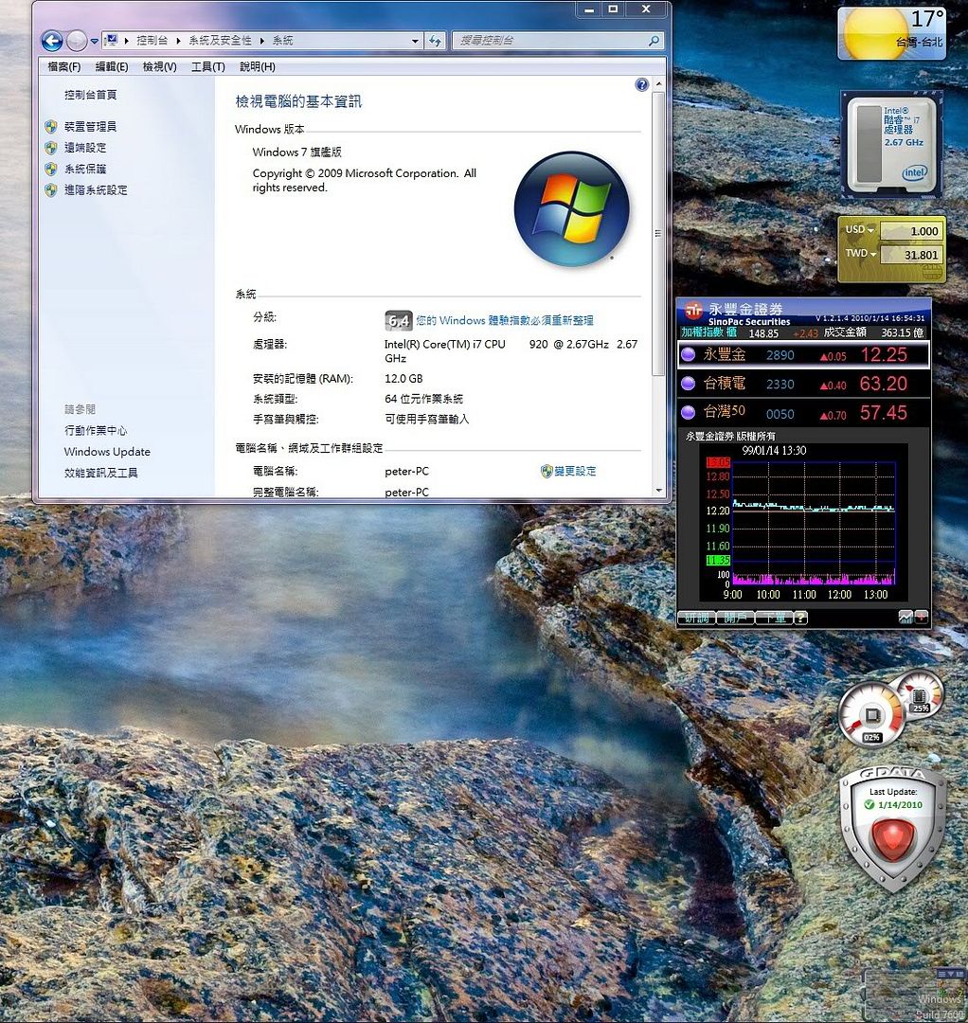Image resolution: width=968 pixels, height=1023 pixels.
Task: Click the 下單 button in stock gadget
Action: (x=774, y=618)
